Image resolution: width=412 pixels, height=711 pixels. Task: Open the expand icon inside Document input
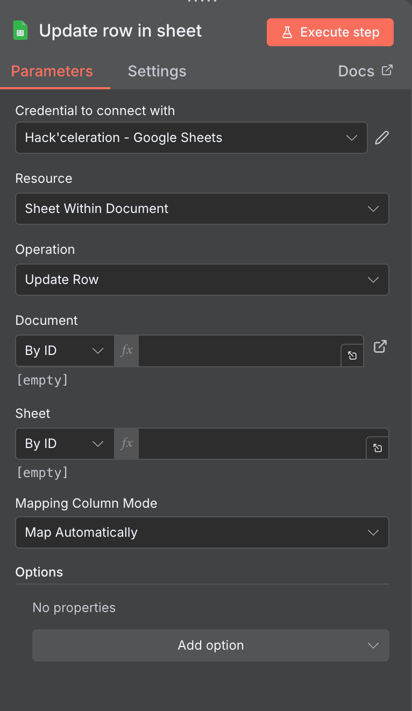coord(352,355)
